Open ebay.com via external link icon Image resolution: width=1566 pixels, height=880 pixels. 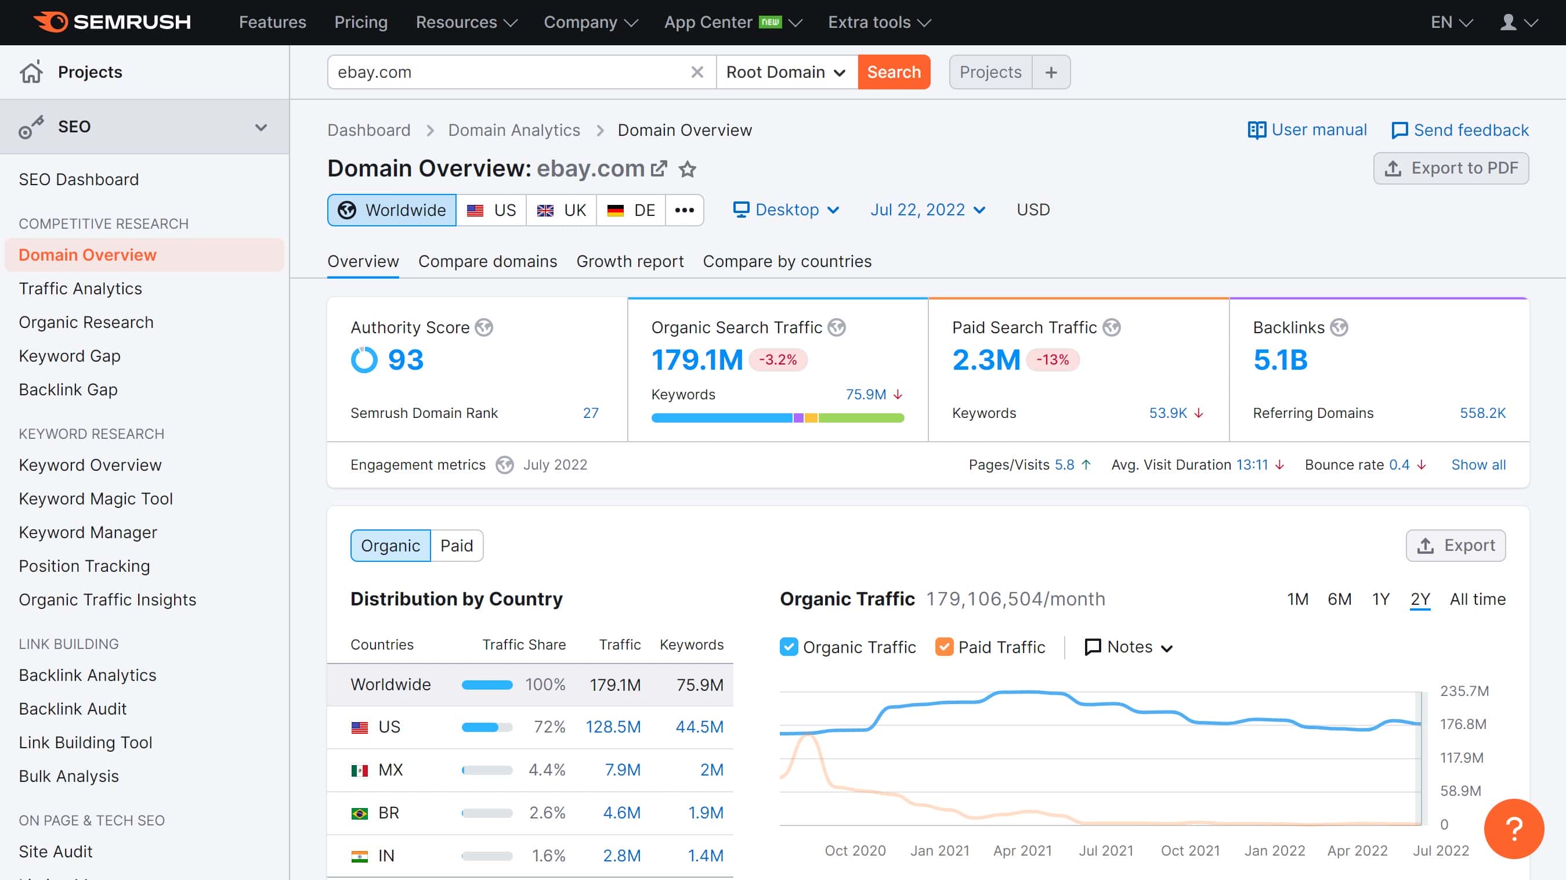click(659, 168)
